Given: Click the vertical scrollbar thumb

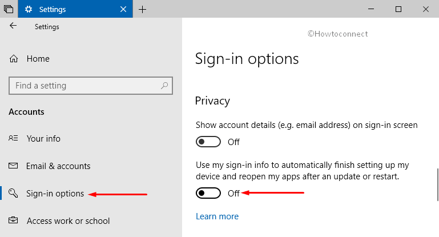Looking at the screenshot, I should [438, 185].
